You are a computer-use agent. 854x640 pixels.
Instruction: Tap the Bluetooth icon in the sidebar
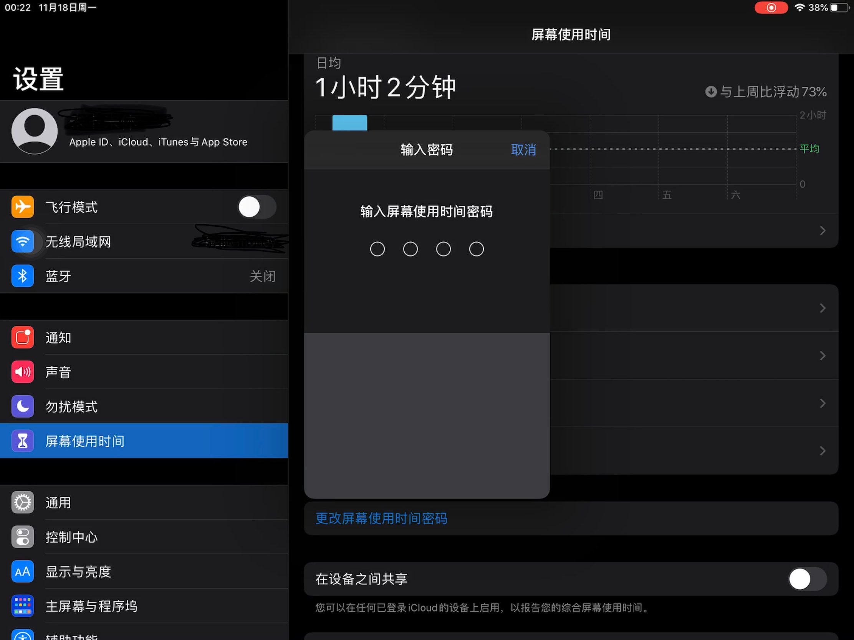tap(22, 276)
